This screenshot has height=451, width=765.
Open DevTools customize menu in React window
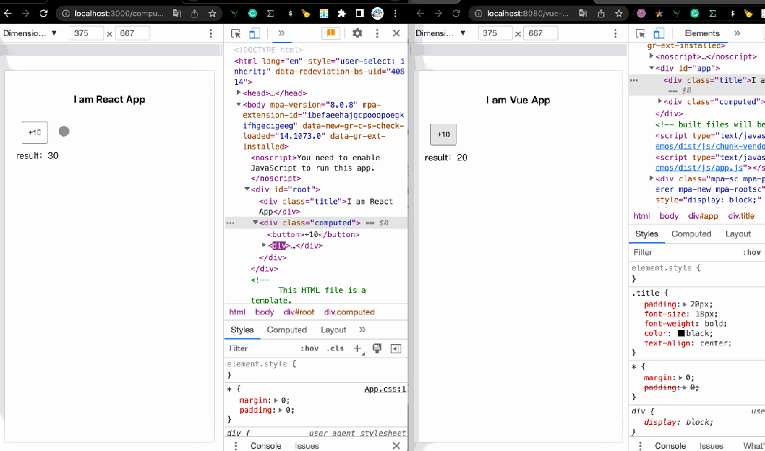(x=377, y=33)
